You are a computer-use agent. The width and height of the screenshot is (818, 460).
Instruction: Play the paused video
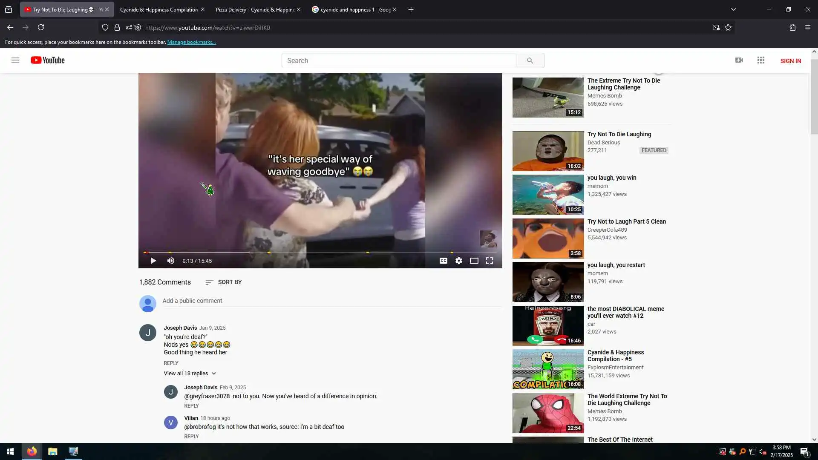(153, 261)
